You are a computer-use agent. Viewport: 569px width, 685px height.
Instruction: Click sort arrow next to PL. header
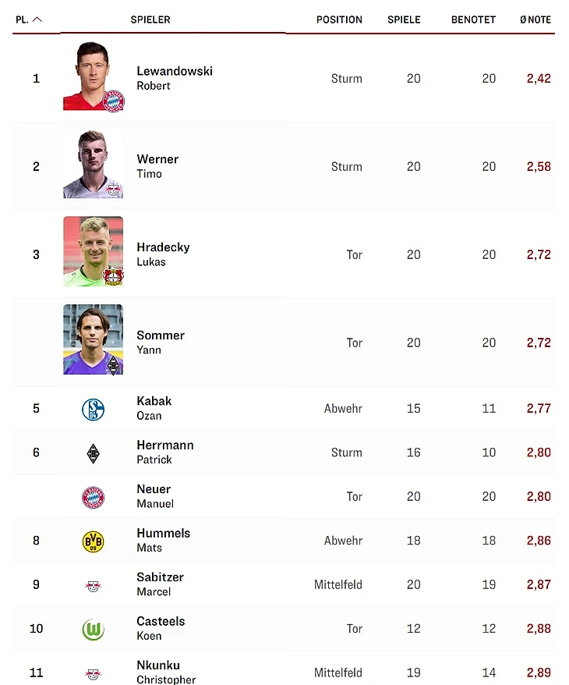tap(37, 20)
